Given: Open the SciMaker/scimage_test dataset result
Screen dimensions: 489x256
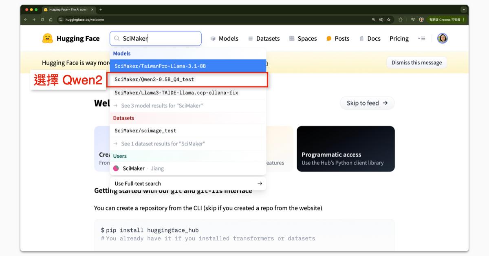Looking at the screenshot, I should (188, 130).
